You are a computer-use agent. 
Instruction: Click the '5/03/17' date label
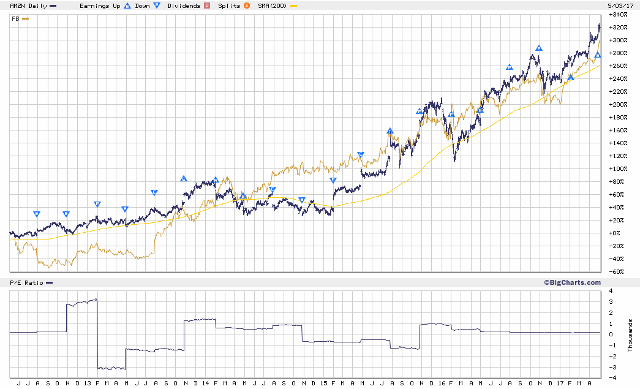(x=620, y=6)
